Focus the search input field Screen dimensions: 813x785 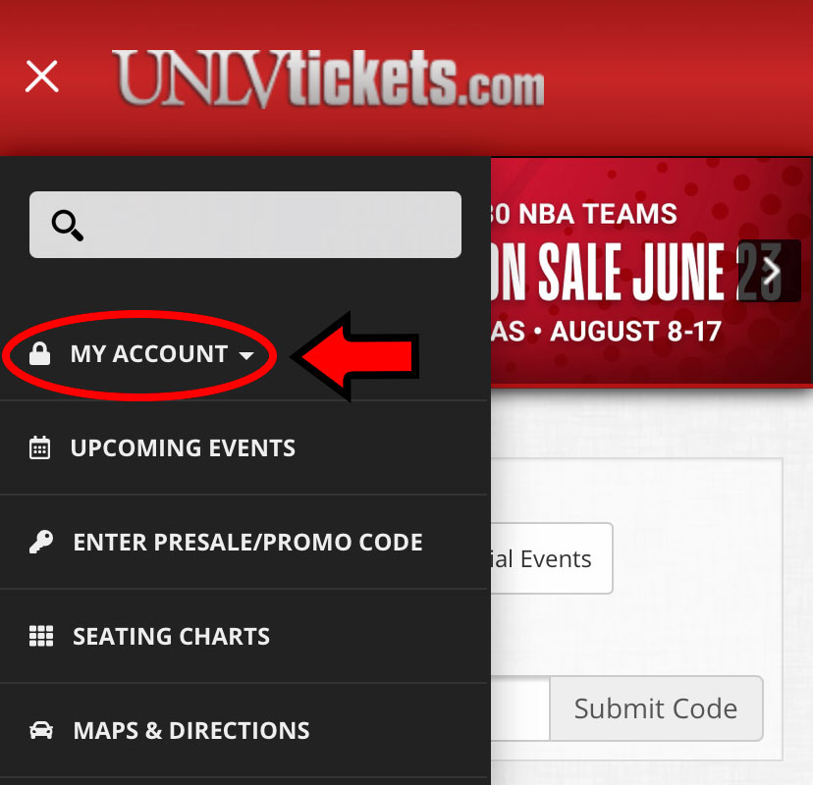click(x=245, y=225)
